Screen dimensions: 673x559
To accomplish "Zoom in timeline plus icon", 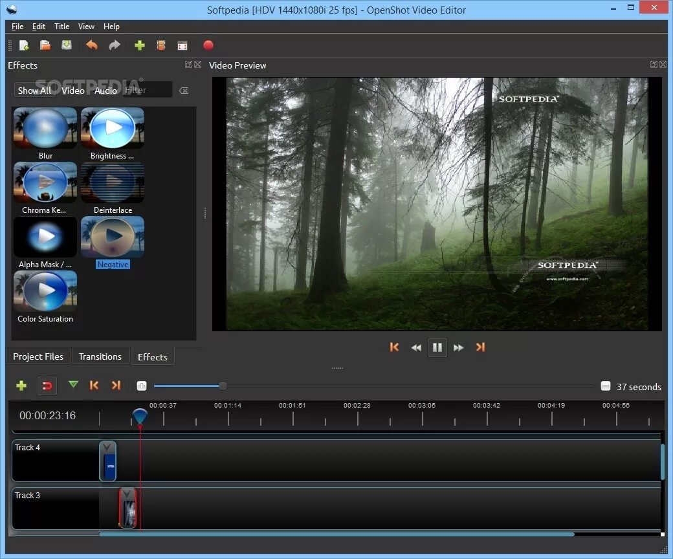I will coord(141,386).
